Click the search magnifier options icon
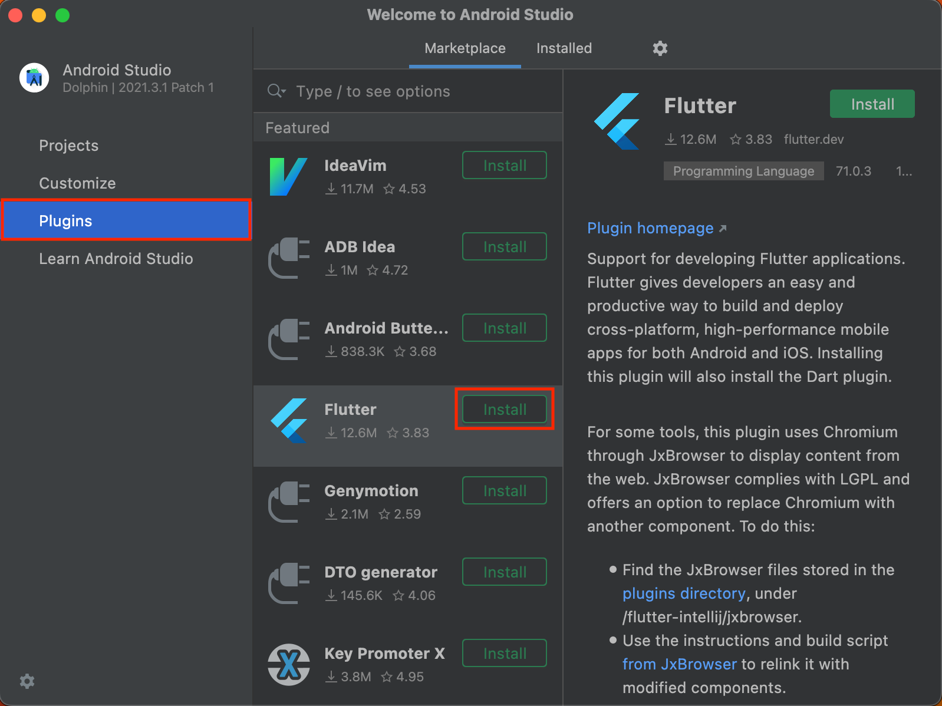The image size is (942, 706). [x=276, y=91]
